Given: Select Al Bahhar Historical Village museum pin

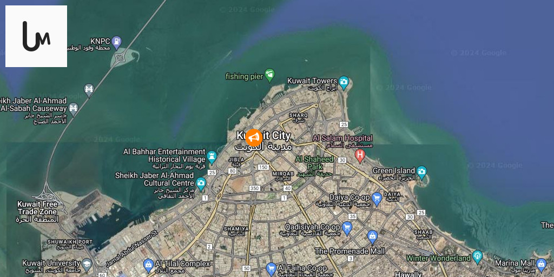Looking at the screenshot, I should pos(212,157).
